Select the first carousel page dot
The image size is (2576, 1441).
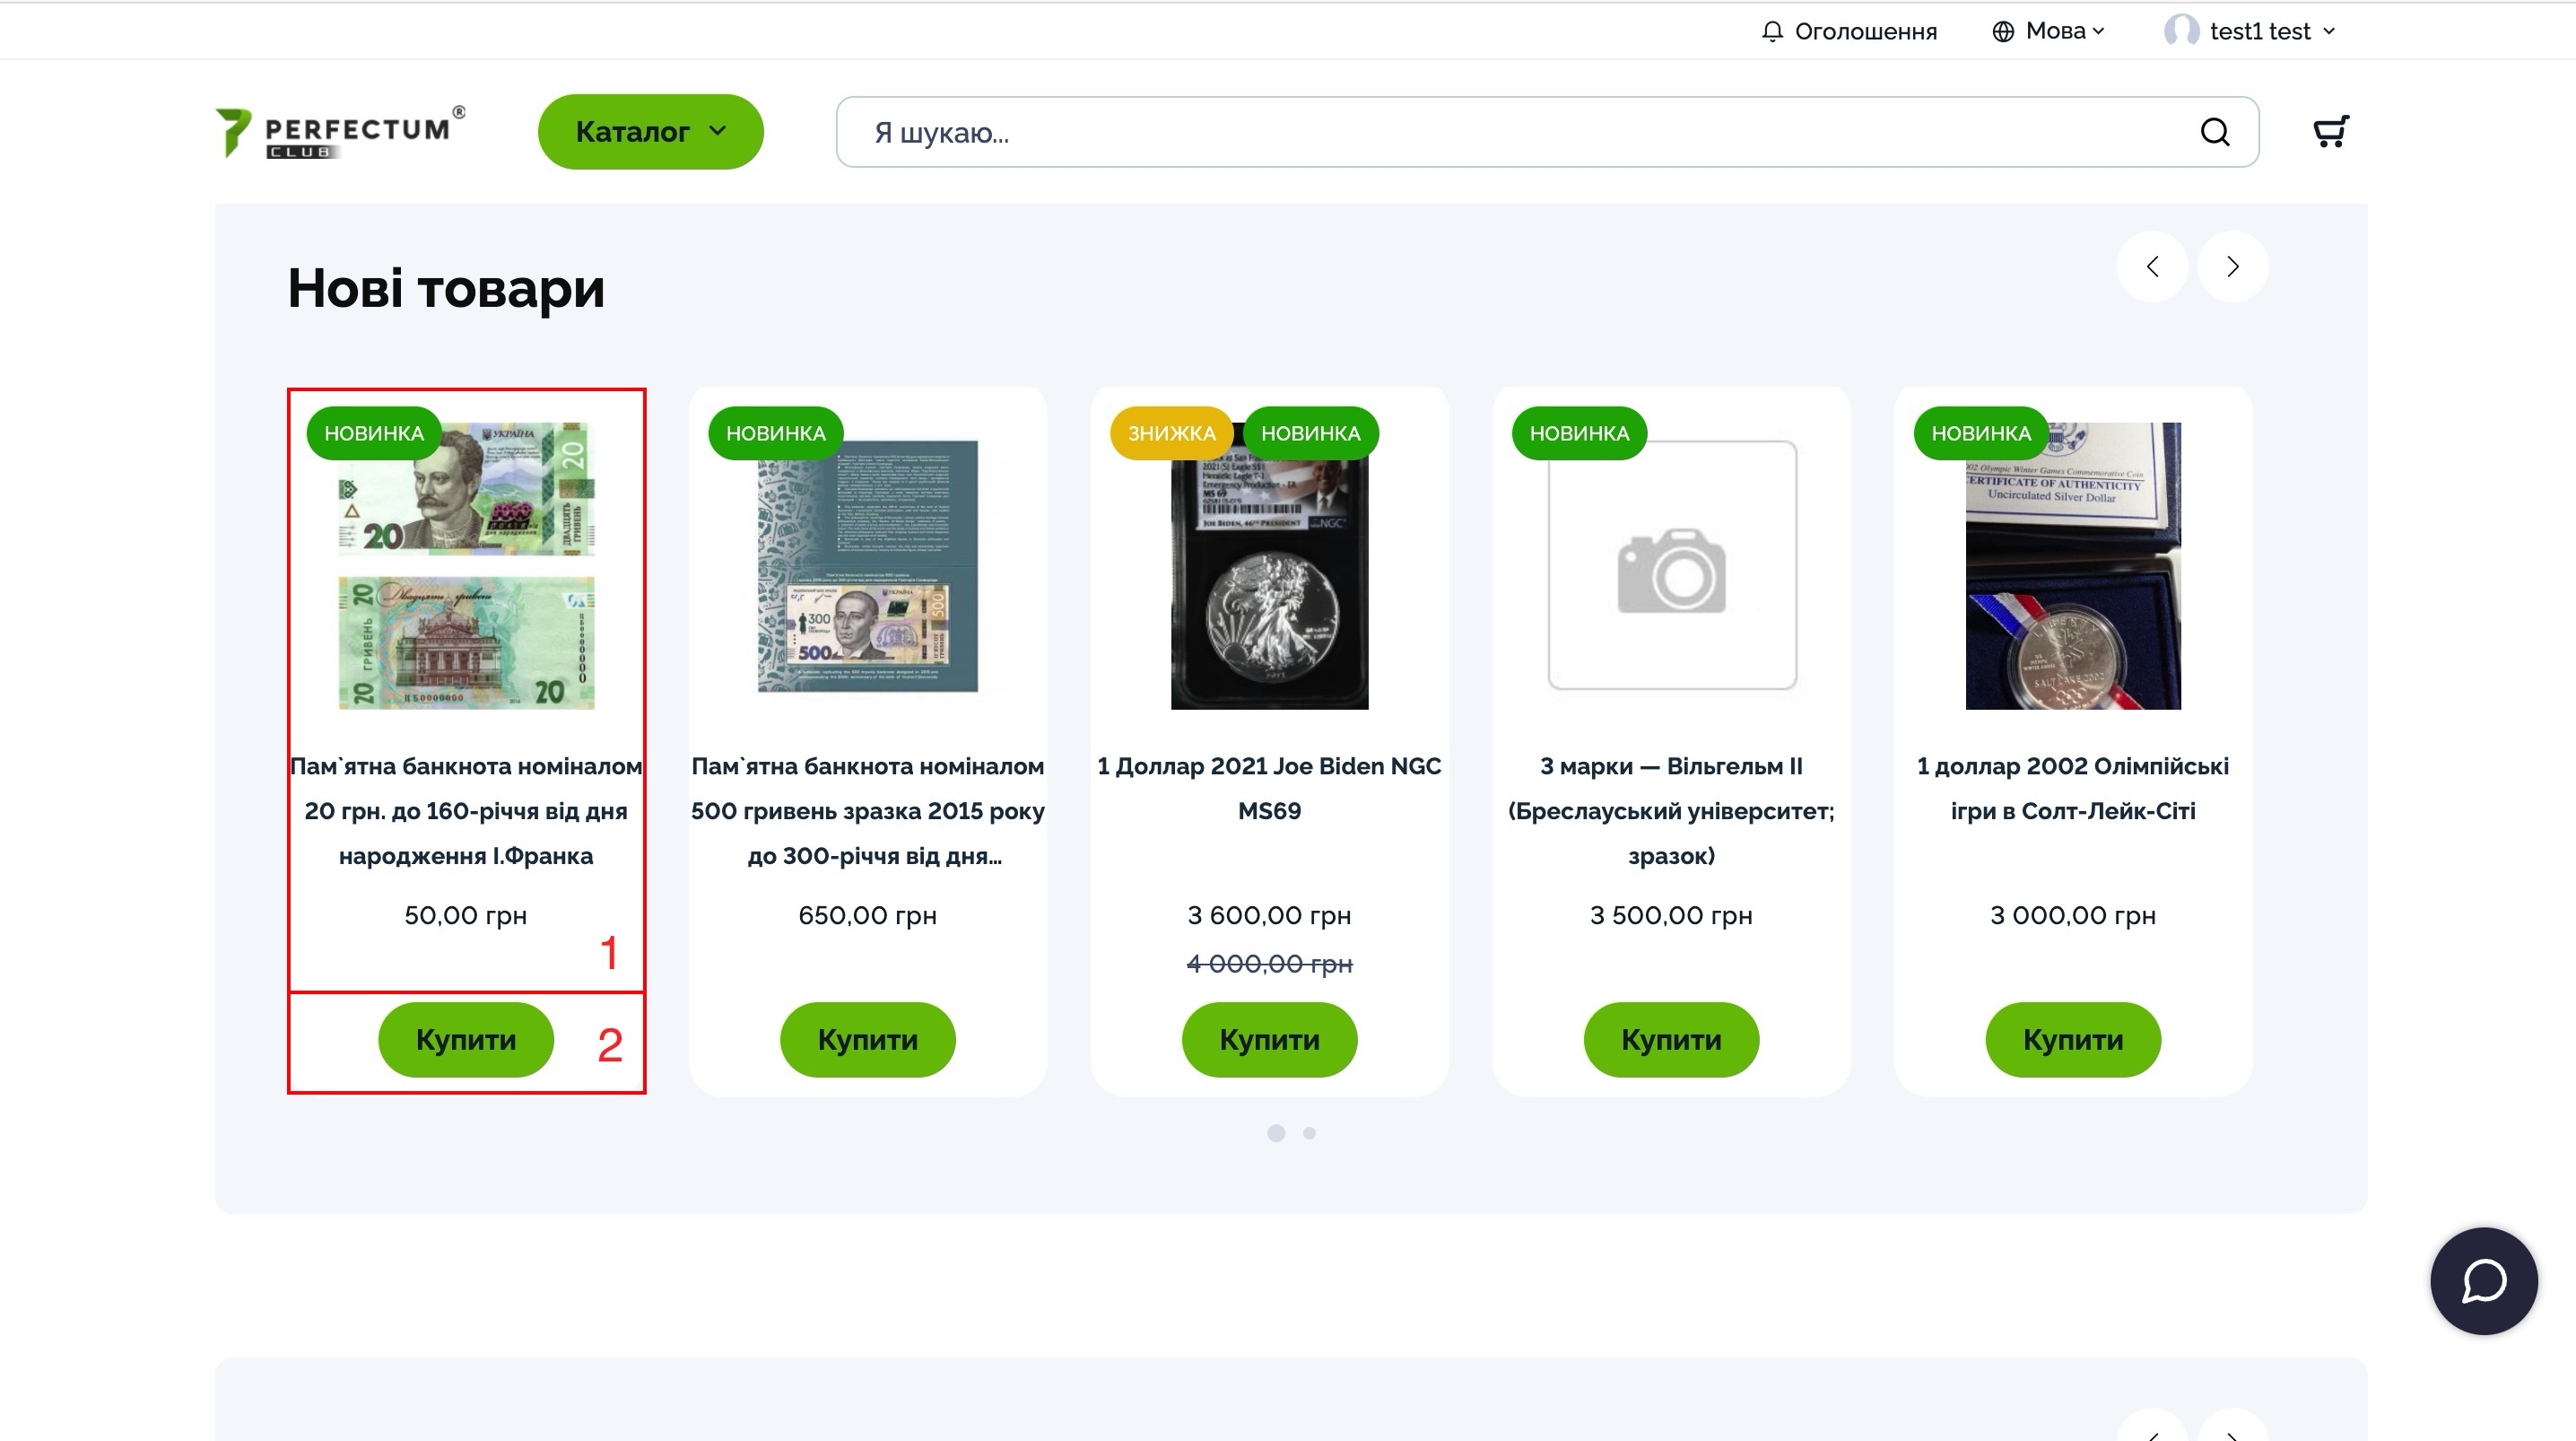(1276, 1132)
